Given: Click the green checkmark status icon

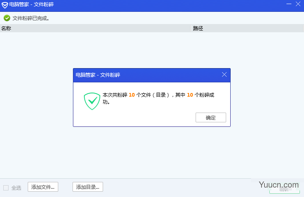Looking at the screenshot, I should click(x=7, y=18).
